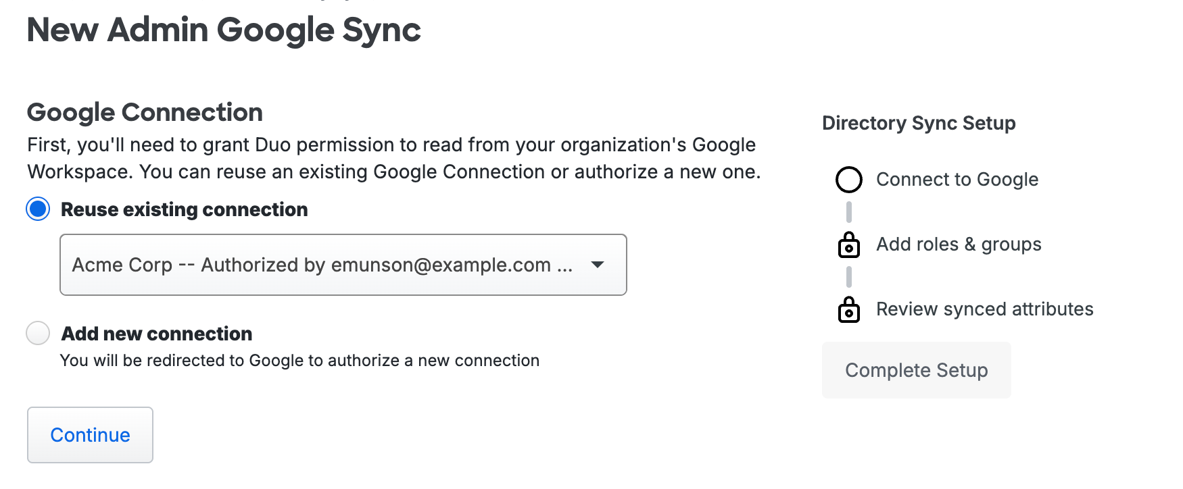Select the "Reuse existing connection" radio button
1183x489 pixels.
click(38, 209)
